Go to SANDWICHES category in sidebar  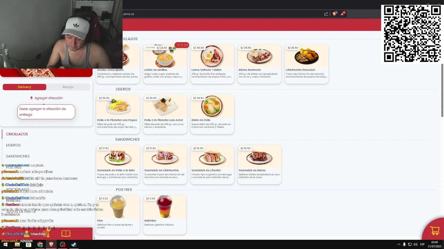18,156
